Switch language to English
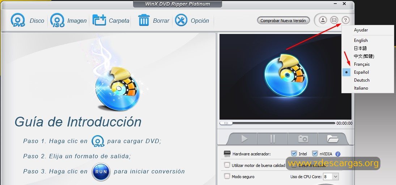The height and width of the screenshot is (185, 396). point(361,40)
